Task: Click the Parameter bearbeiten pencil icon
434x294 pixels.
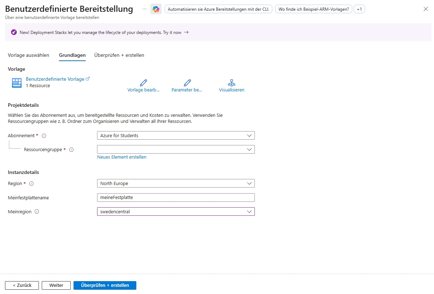Action: click(x=187, y=83)
